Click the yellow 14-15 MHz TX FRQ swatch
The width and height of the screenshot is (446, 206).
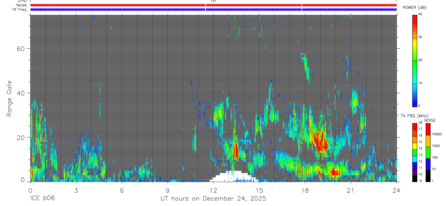415,146
